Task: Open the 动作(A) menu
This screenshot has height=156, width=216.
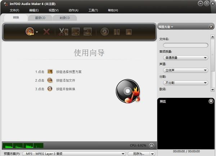Action: 73,10
